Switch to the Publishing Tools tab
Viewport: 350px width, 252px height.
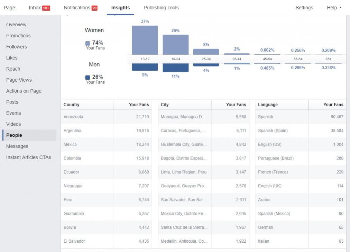pos(161,8)
